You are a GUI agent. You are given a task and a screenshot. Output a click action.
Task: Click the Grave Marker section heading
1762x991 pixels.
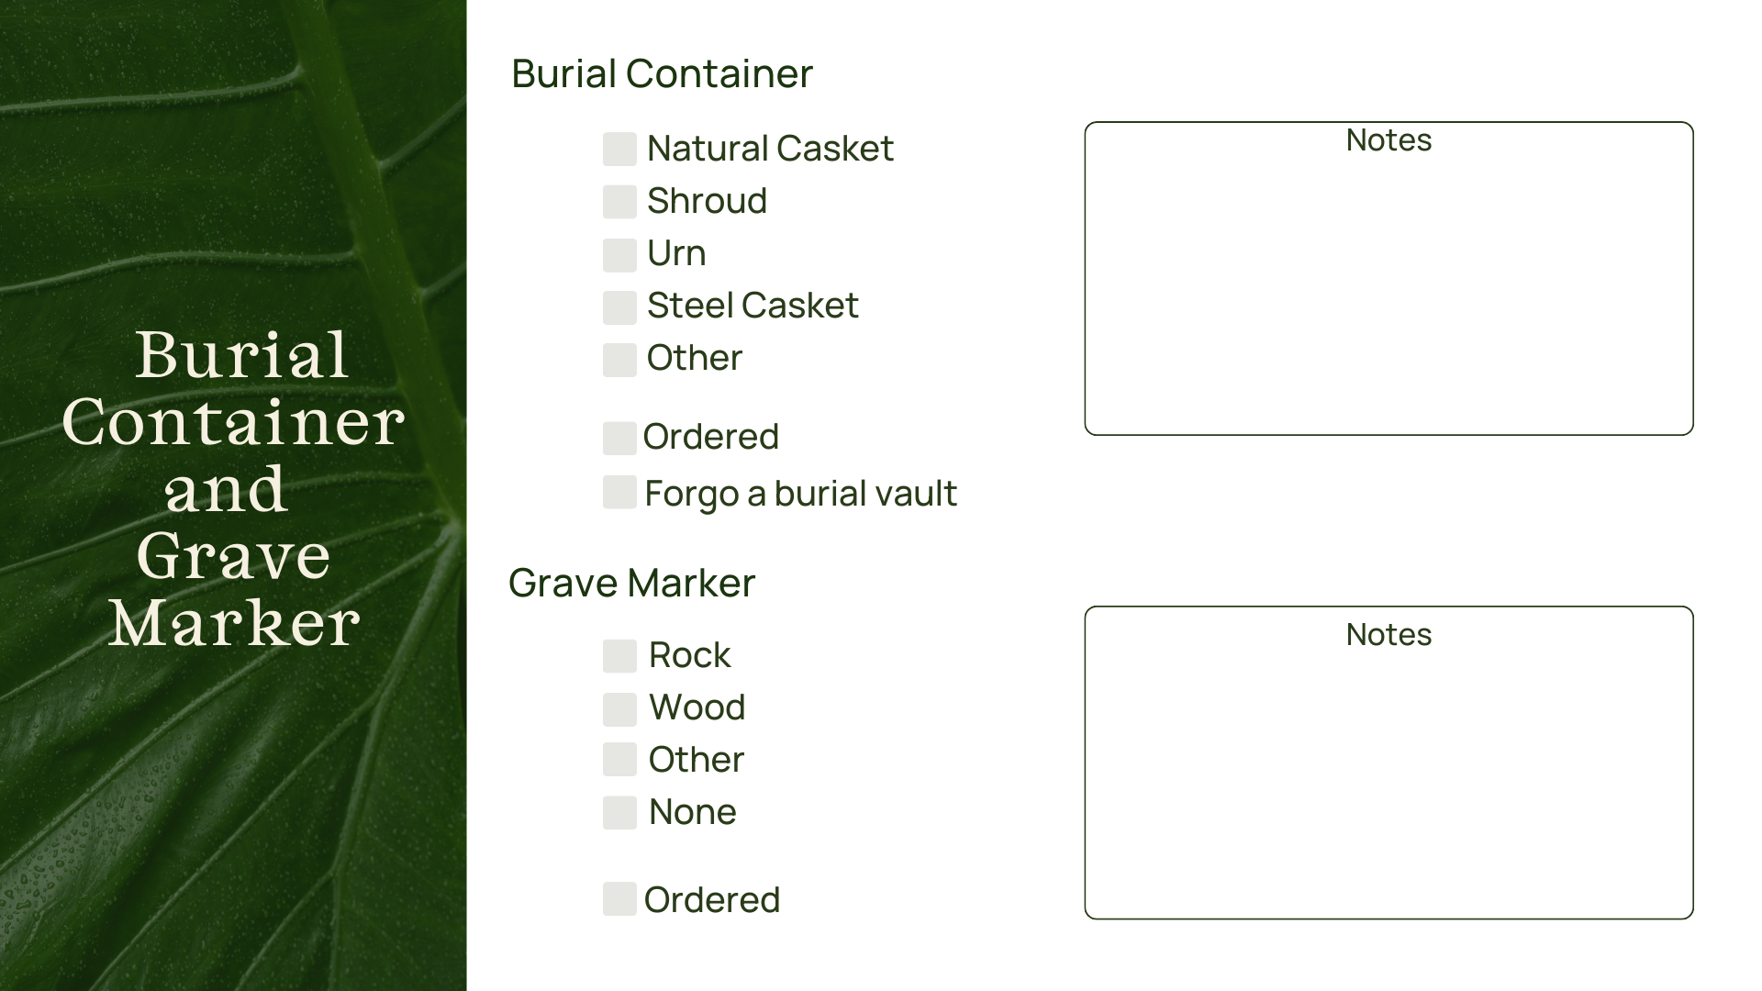point(631,583)
